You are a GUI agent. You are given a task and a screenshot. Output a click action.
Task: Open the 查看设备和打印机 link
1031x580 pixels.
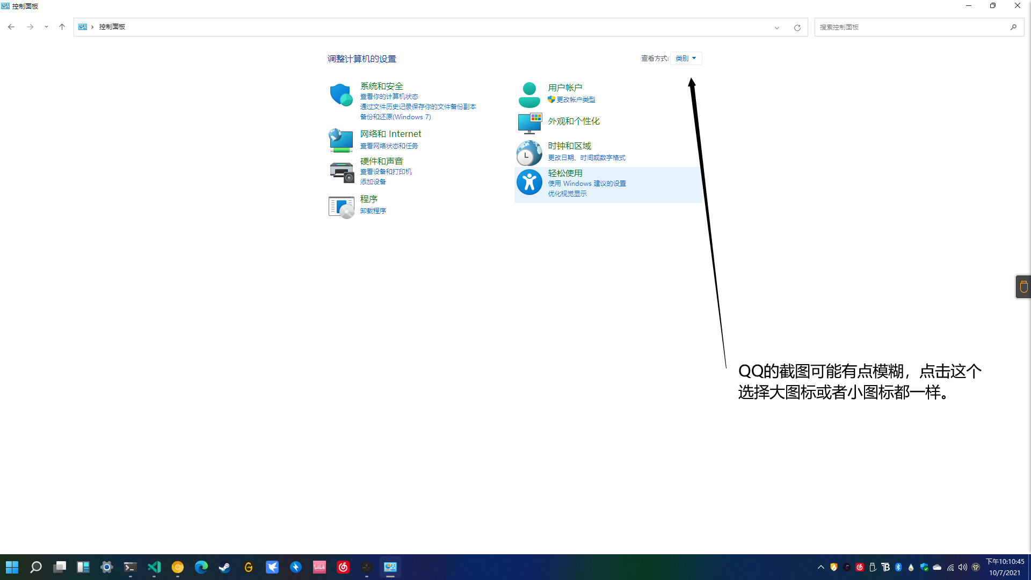coord(386,172)
